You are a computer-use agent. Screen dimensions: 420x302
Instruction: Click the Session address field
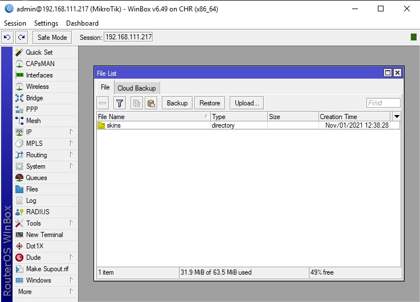128,37
